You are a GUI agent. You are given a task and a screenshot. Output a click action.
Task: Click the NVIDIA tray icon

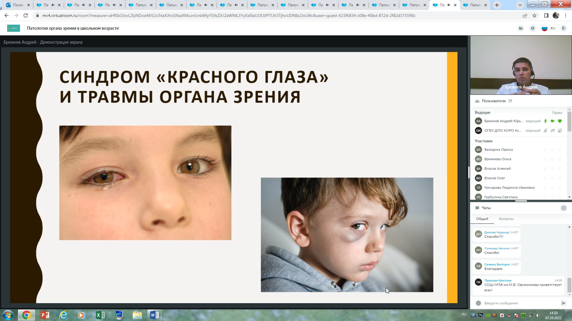click(488, 315)
